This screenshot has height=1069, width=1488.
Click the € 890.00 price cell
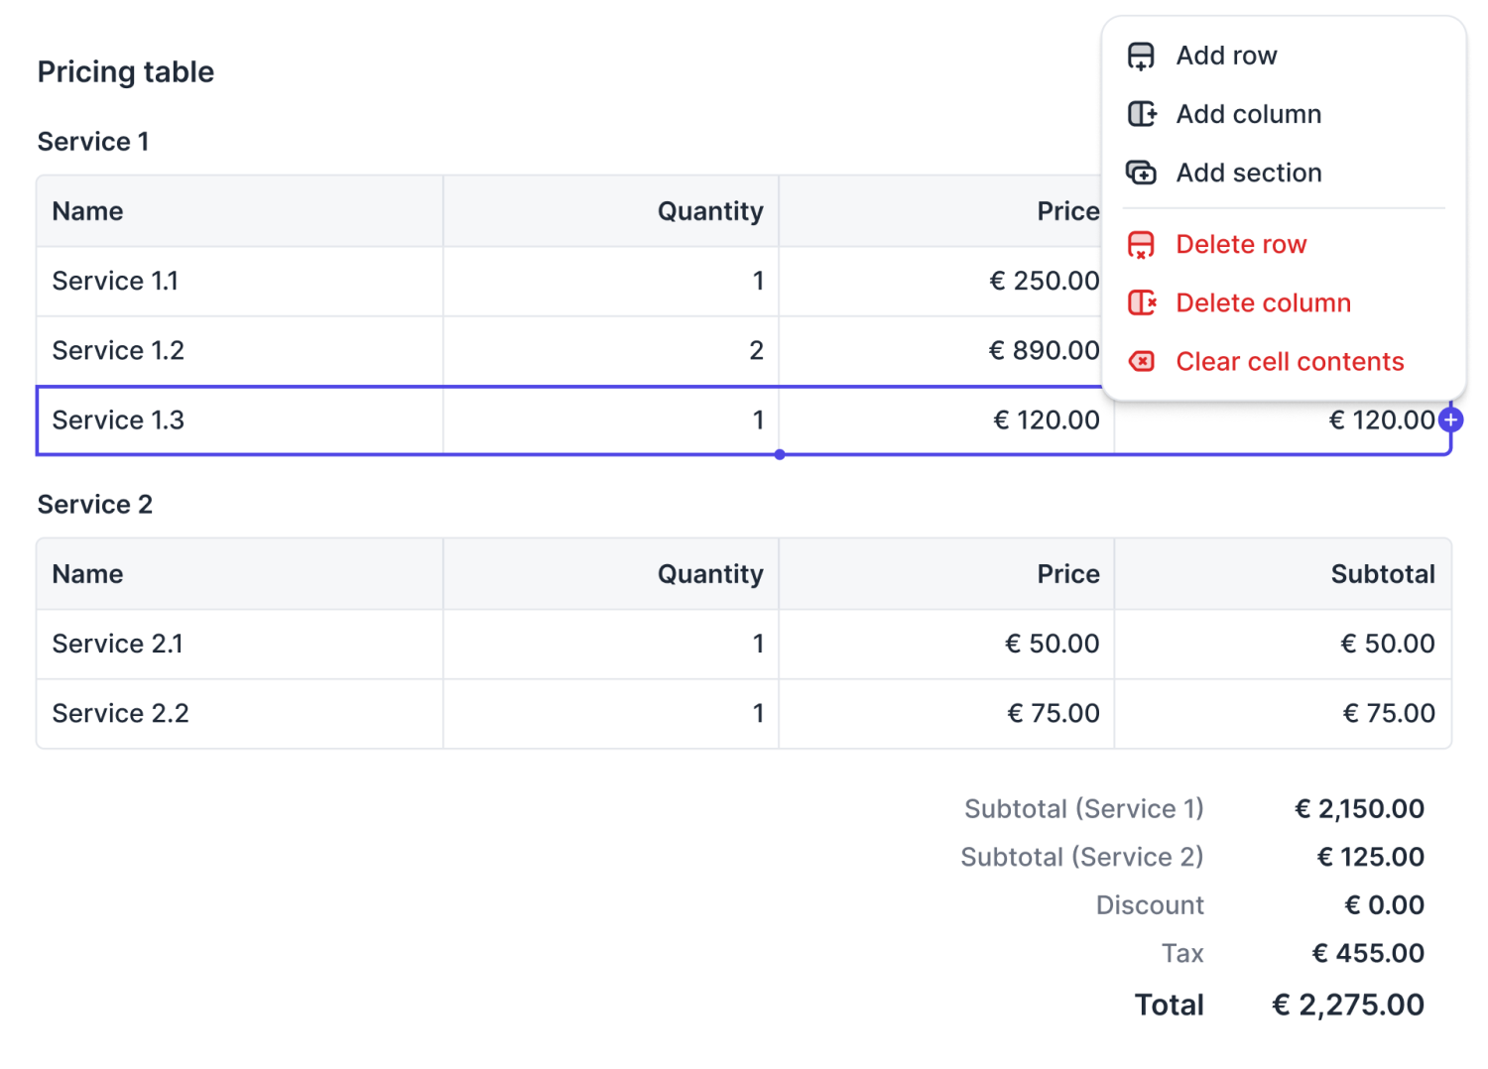[x=946, y=351]
